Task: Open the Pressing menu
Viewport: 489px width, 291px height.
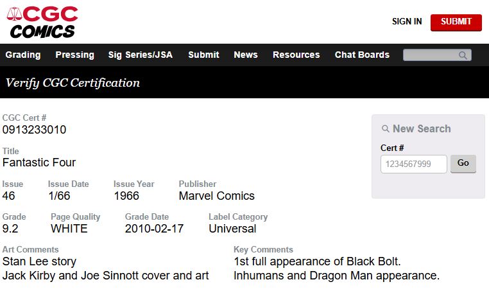Action: pyautogui.click(x=74, y=55)
